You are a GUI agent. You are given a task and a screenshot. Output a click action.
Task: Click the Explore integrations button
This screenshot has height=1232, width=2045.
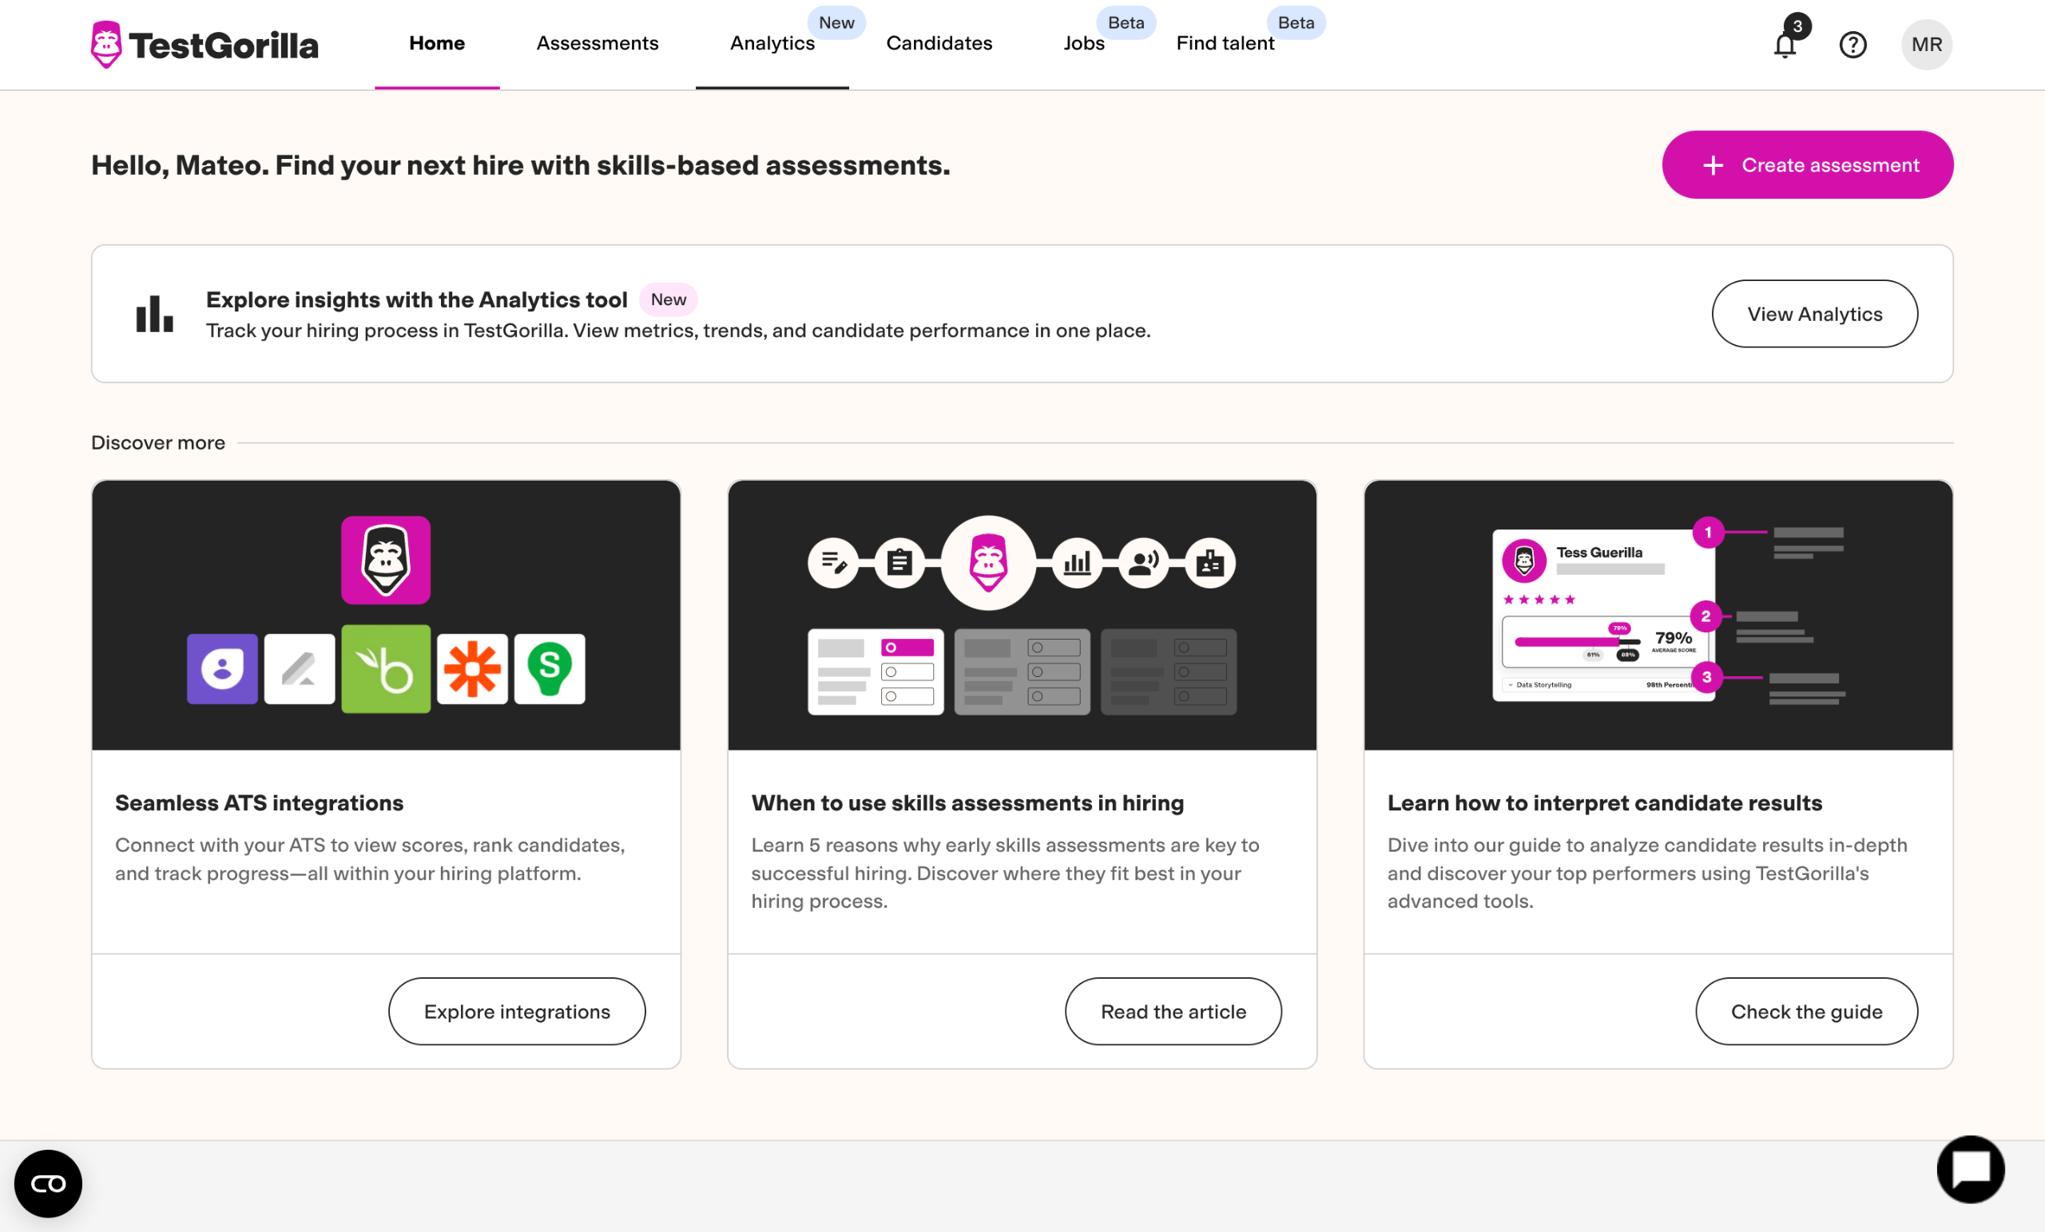pos(516,1011)
